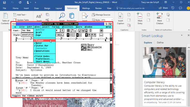The width and height of the screenshot is (190, 107).
Task: Click the Share button
Action: tap(163, 8)
